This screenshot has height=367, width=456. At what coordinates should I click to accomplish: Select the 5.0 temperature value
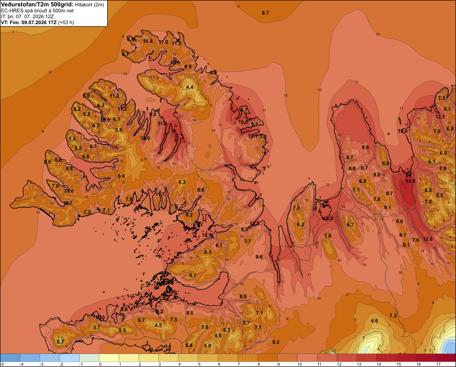pos(207,346)
